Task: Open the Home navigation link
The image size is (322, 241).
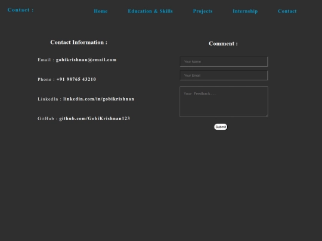Action: (101, 11)
